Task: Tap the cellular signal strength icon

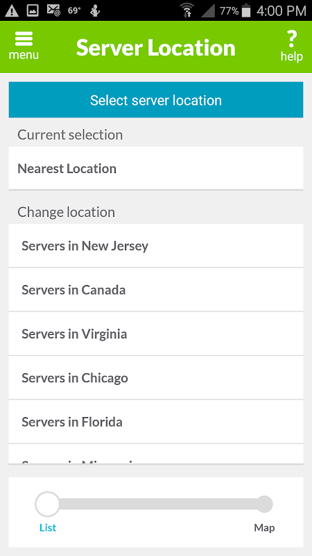Action: 209,11
